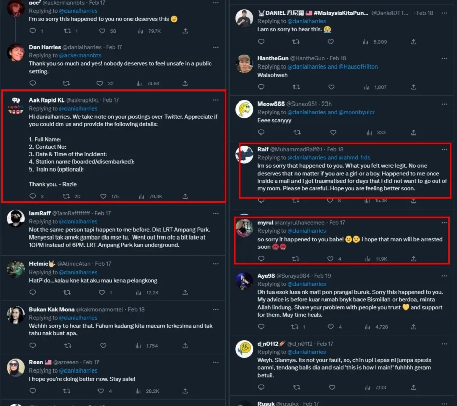The height and width of the screenshot is (406, 457).
Task: Retweet the Ask Rapid KL reply
Action: [x=67, y=196]
